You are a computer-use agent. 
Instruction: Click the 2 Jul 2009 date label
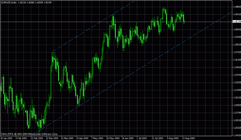tap(142, 138)
